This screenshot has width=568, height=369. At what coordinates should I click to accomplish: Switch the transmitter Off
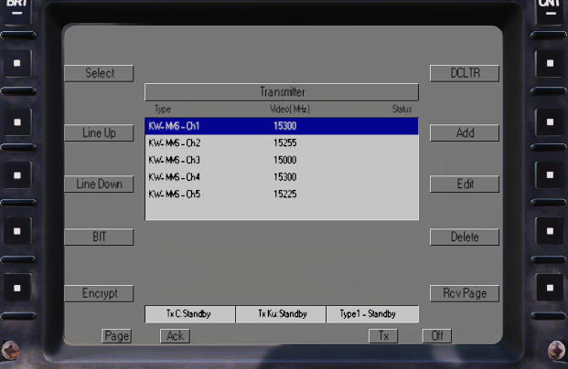click(437, 336)
